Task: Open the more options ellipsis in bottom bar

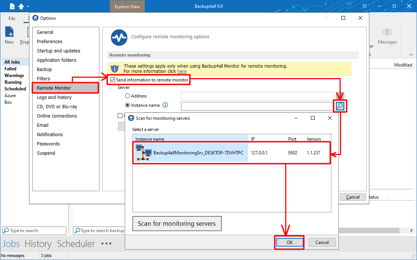Action: (106, 243)
